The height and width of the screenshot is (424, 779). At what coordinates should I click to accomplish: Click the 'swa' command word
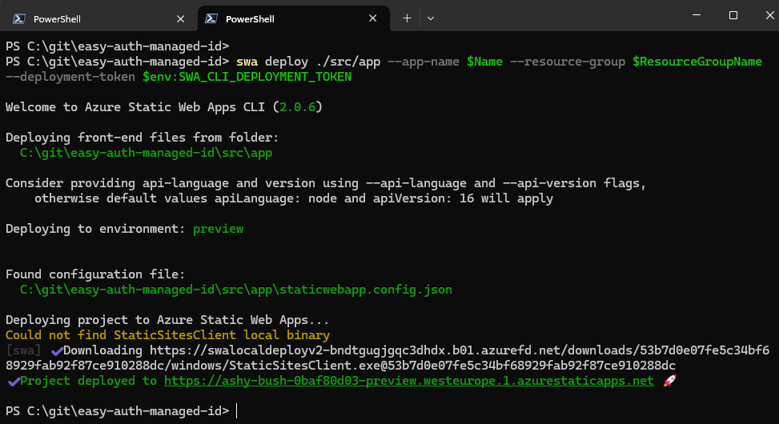(x=247, y=62)
